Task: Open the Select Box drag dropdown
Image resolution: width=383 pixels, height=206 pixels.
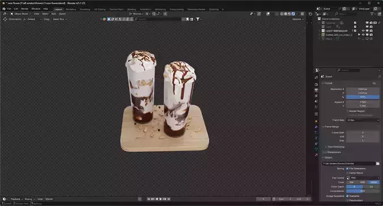Action: (60, 19)
